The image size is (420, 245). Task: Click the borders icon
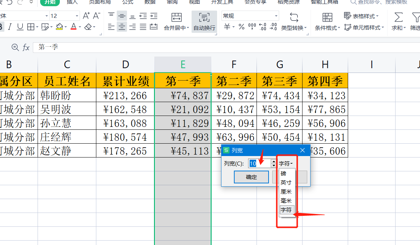click(31, 27)
